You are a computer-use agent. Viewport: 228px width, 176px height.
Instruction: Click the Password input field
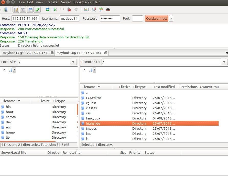(110, 18)
